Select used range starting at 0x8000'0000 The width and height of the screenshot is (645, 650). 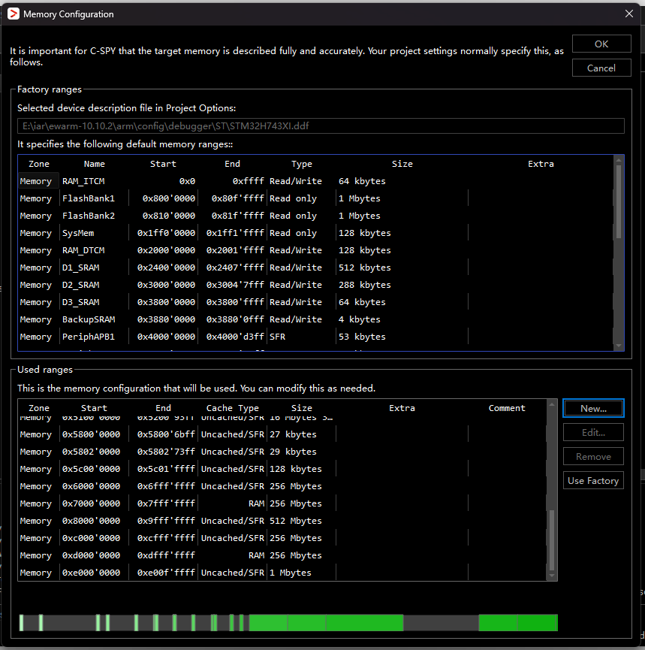[x=282, y=521]
